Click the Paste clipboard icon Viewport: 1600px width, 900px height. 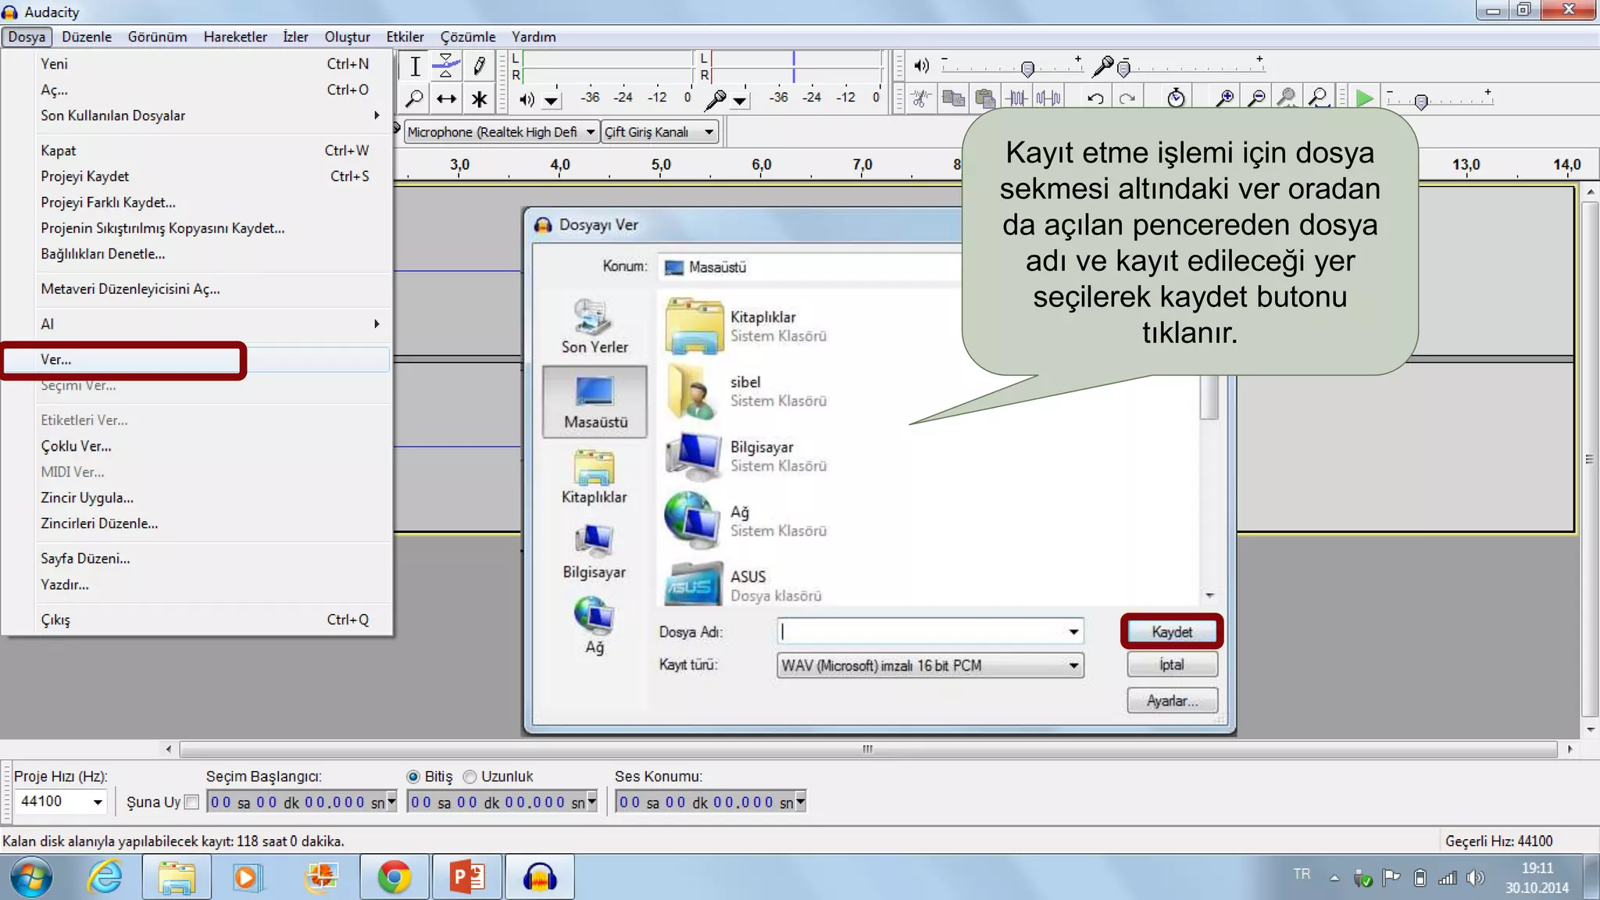pyautogui.click(x=985, y=98)
